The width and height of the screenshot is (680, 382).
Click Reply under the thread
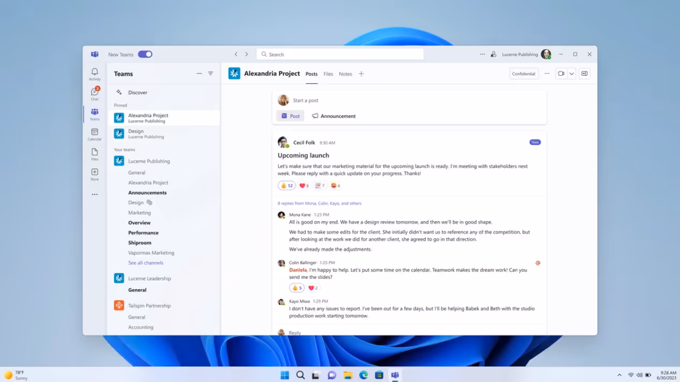295,333
